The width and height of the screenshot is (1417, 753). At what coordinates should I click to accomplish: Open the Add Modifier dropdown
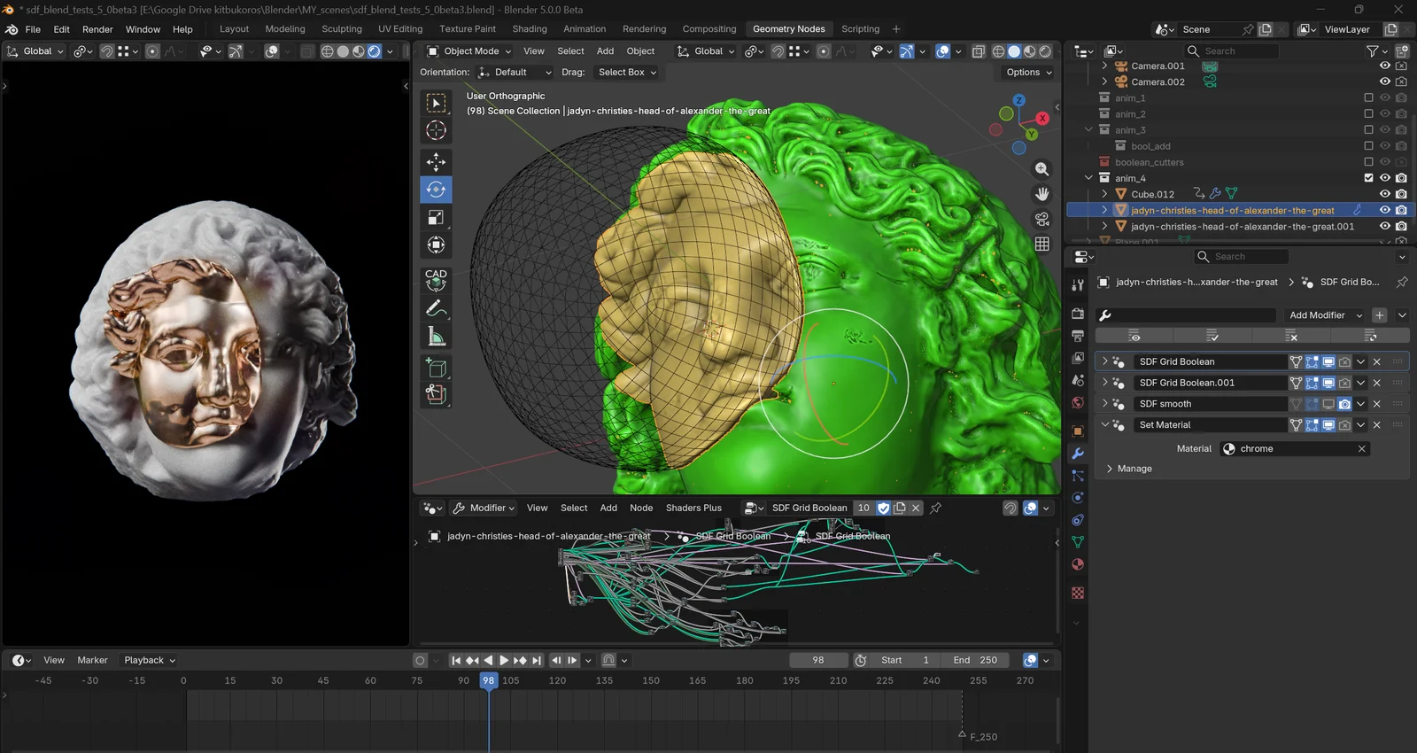pyautogui.click(x=1325, y=315)
